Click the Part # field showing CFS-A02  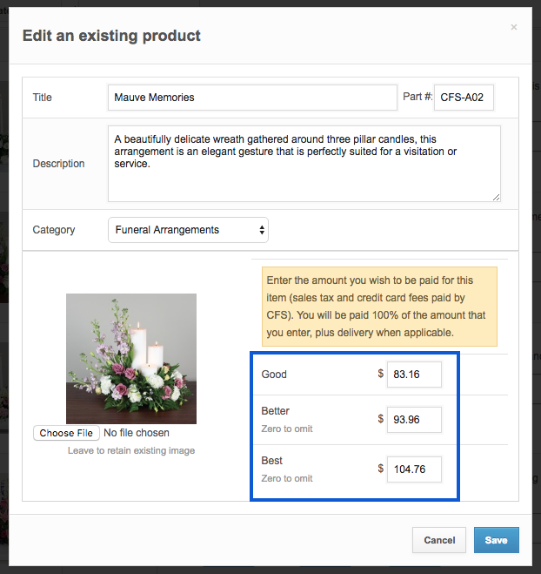464,98
